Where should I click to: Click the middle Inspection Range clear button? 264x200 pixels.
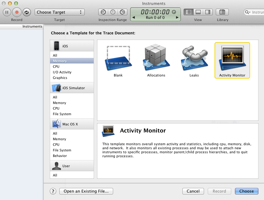tap(113, 12)
